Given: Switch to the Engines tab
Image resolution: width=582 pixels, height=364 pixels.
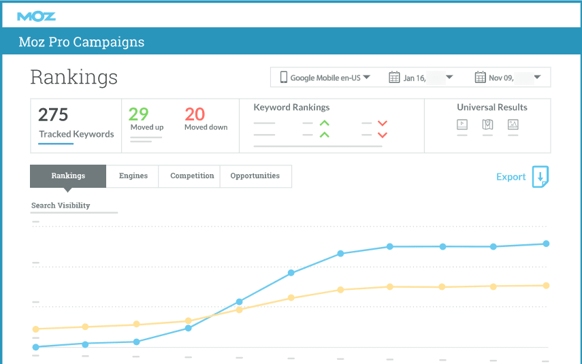Looking at the screenshot, I should pos(133,176).
